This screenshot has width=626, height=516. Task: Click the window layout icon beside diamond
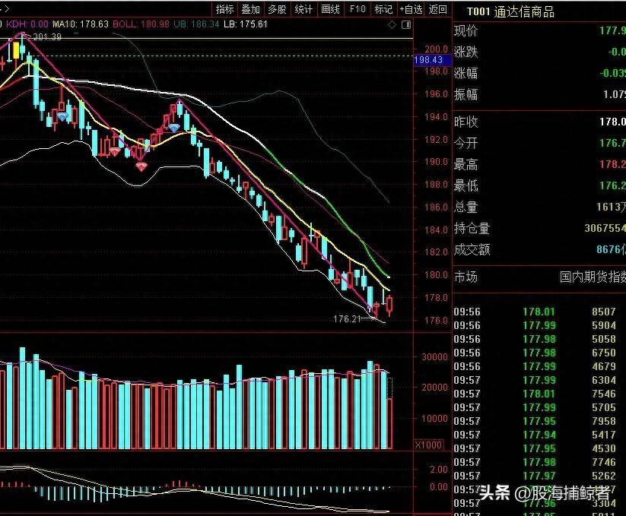tap(406, 25)
